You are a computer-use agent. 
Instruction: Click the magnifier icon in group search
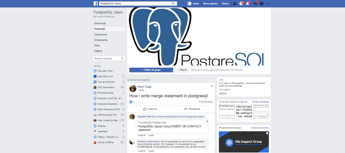click(x=122, y=59)
